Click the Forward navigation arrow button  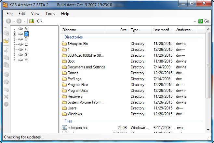coord(19,21)
